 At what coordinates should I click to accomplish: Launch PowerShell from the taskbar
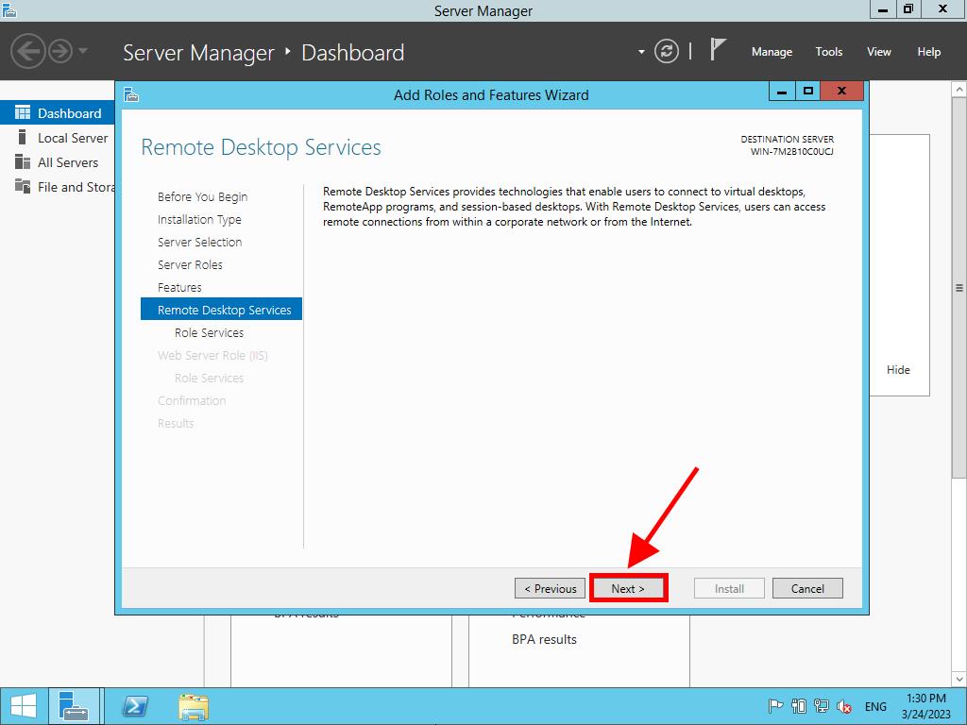pyautogui.click(x=135, y=706)
